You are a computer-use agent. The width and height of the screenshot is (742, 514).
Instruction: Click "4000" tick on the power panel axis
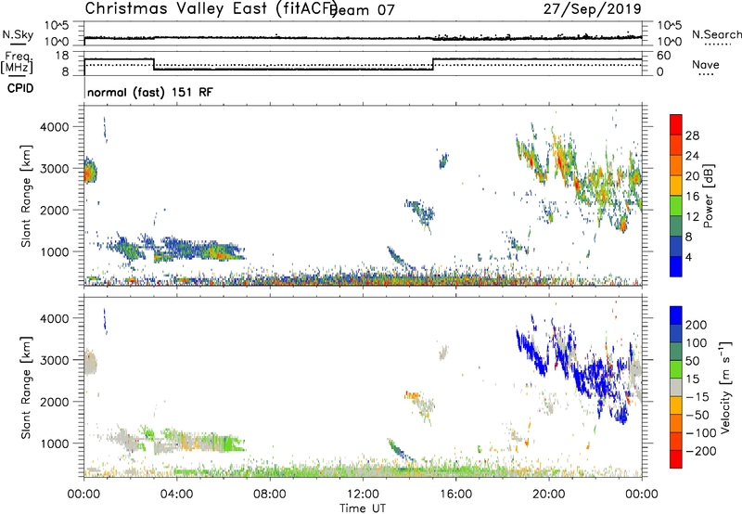point(55,127)
